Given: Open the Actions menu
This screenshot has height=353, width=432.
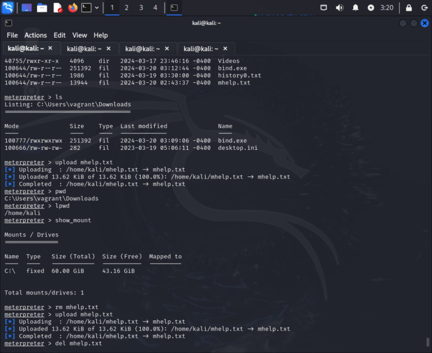Looking at the screenshot, I should [35, 35].
